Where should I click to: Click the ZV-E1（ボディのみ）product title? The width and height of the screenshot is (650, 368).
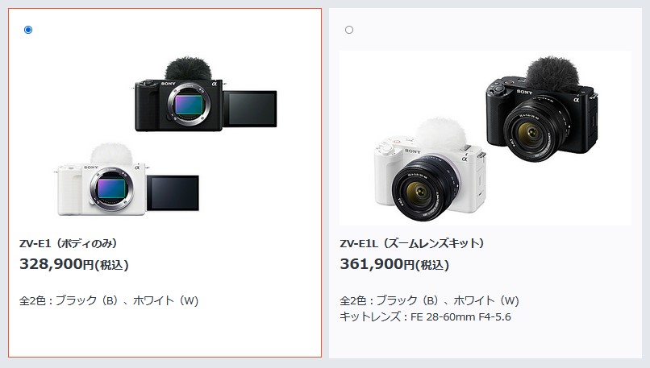(x=68, y=243)
